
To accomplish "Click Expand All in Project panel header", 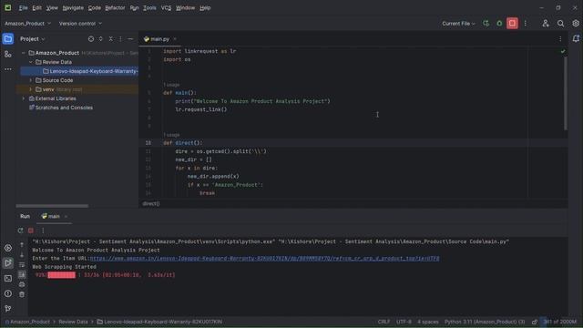I will [x=100, y=38].
